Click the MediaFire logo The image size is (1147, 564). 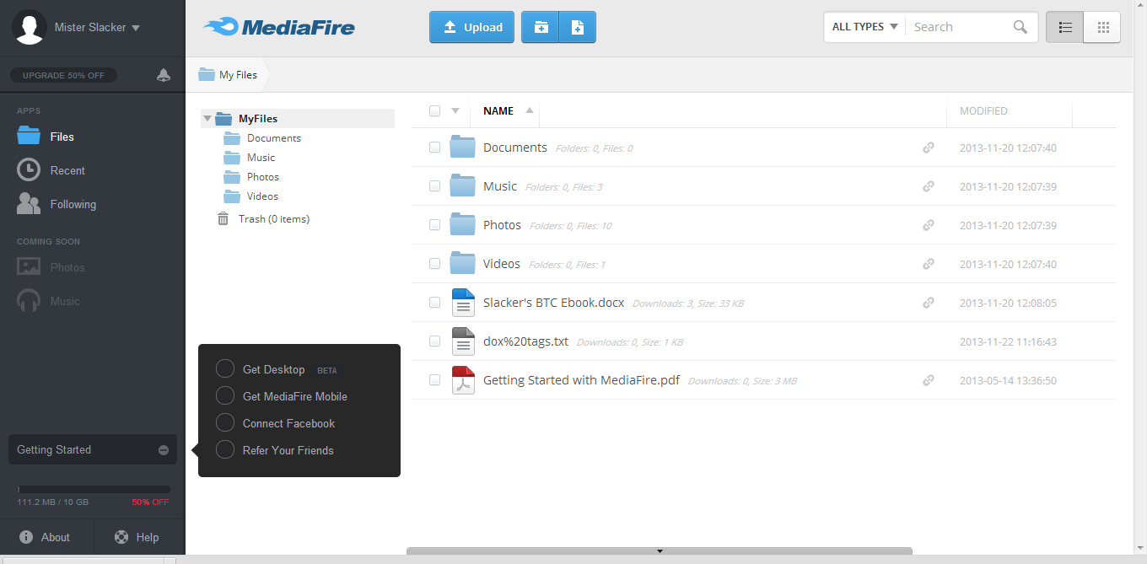(x=279, y=27)
